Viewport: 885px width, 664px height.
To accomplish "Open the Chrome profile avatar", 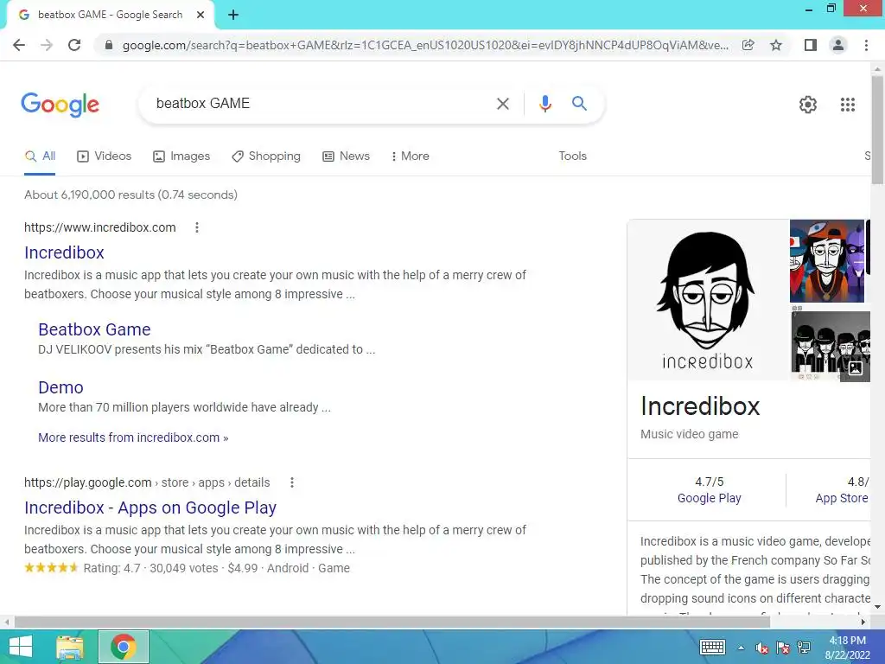I will tap(838, 45).
